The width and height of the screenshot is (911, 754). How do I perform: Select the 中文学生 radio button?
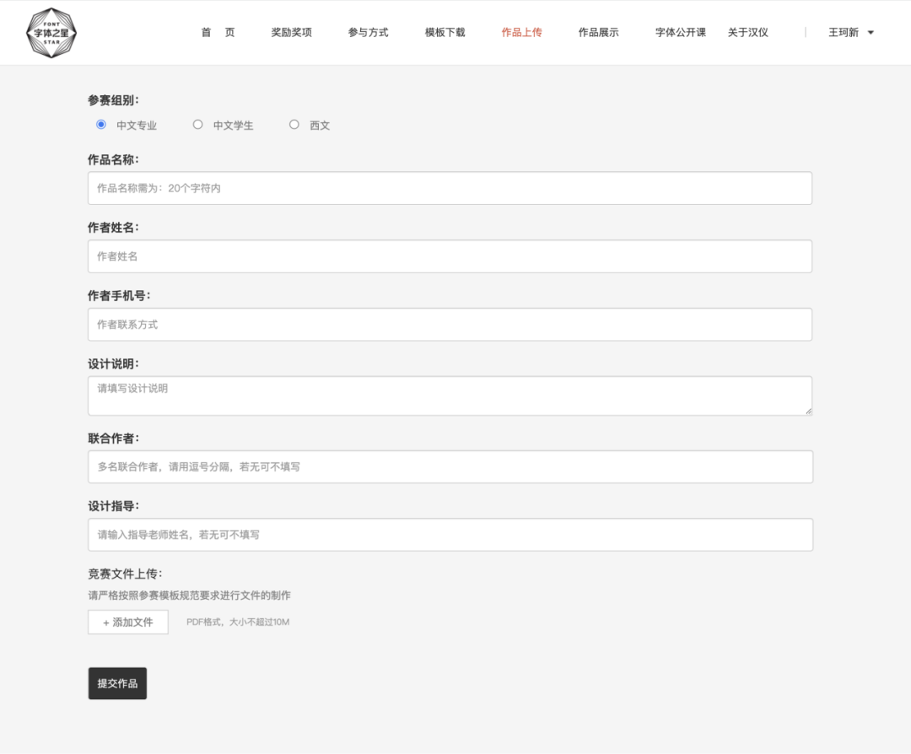click(x=197, y=124)
